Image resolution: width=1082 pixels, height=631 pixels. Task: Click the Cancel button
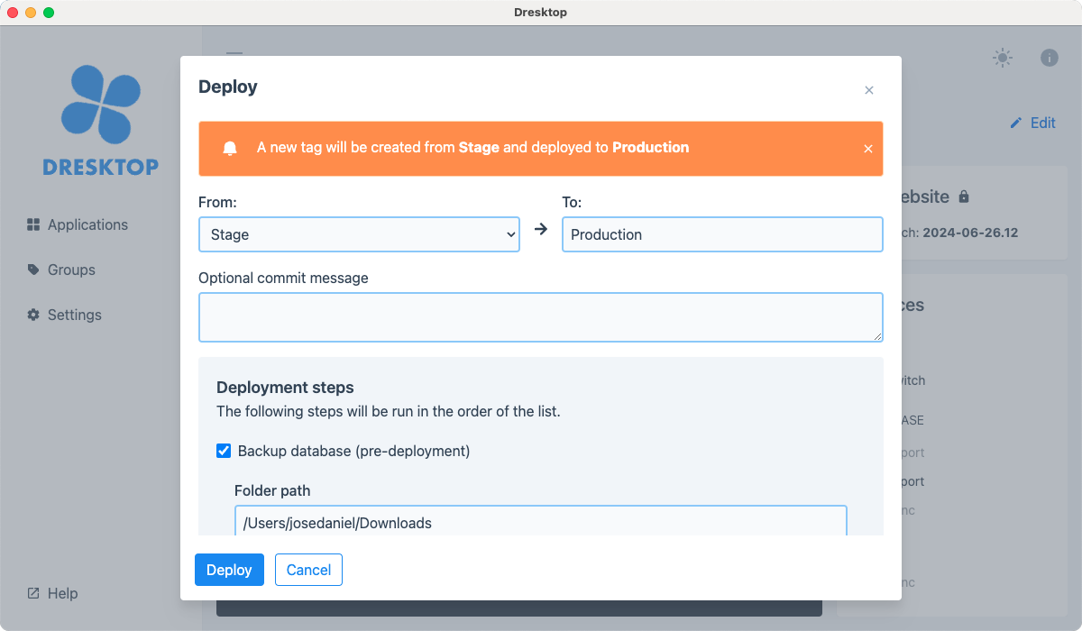(308, 570)
